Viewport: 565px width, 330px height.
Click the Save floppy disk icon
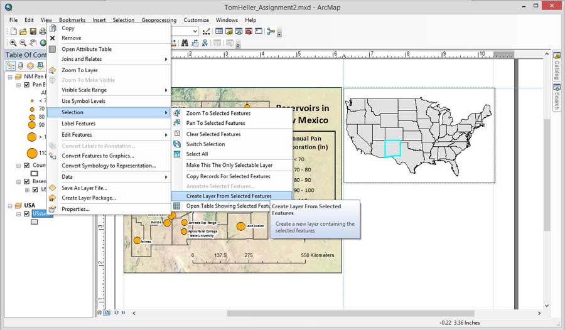coord(33,31)
